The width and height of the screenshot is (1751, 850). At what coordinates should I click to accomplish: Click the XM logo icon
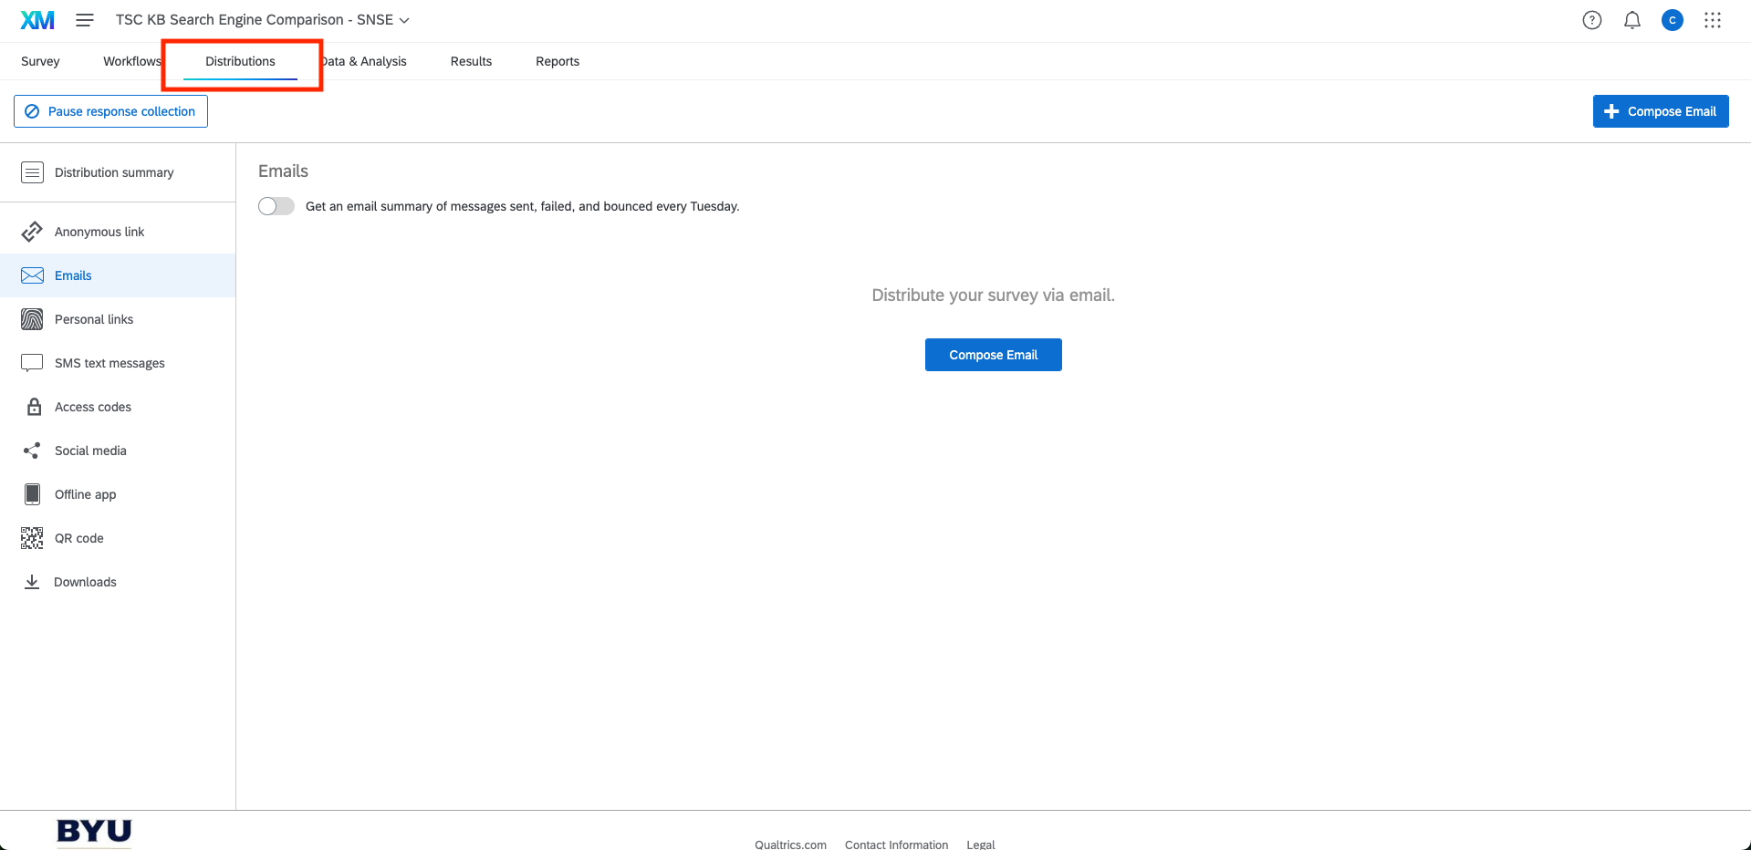click(37, 20)
